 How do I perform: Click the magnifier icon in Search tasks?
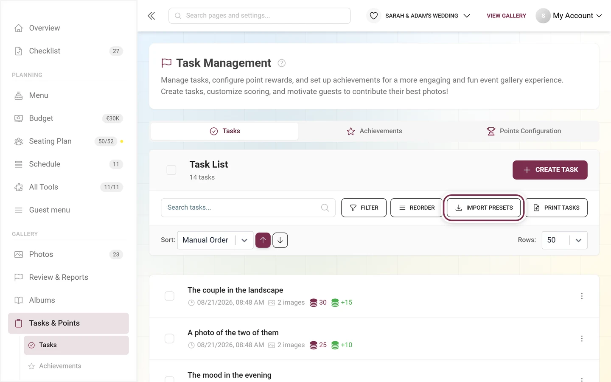(x=325, y=208)
